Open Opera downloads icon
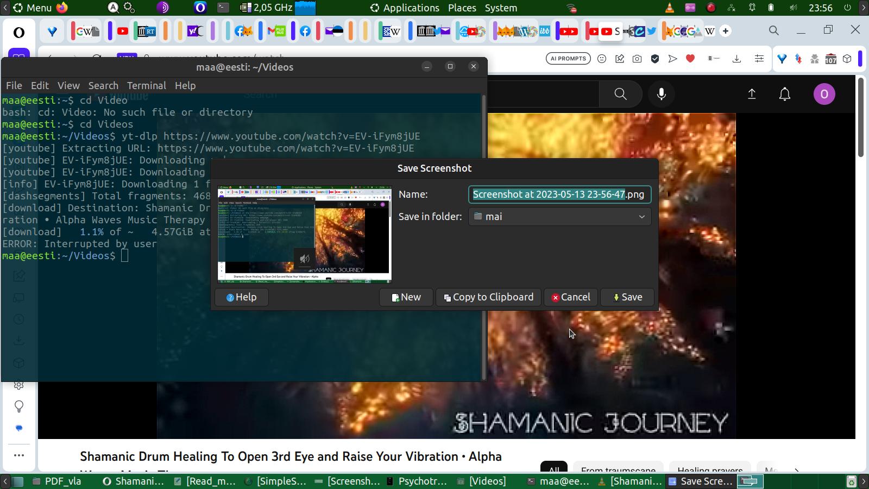 click(737, 59)
